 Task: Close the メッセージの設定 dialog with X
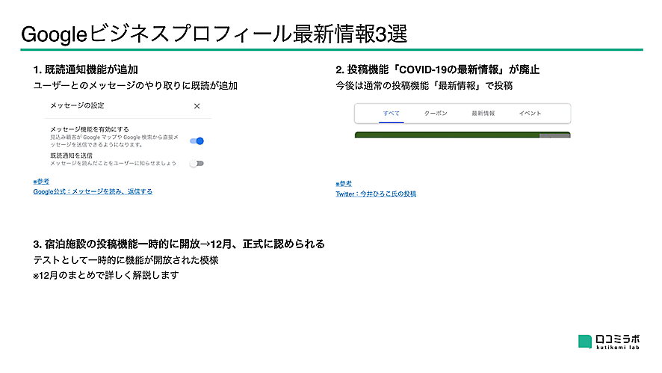tap(197, 106)
